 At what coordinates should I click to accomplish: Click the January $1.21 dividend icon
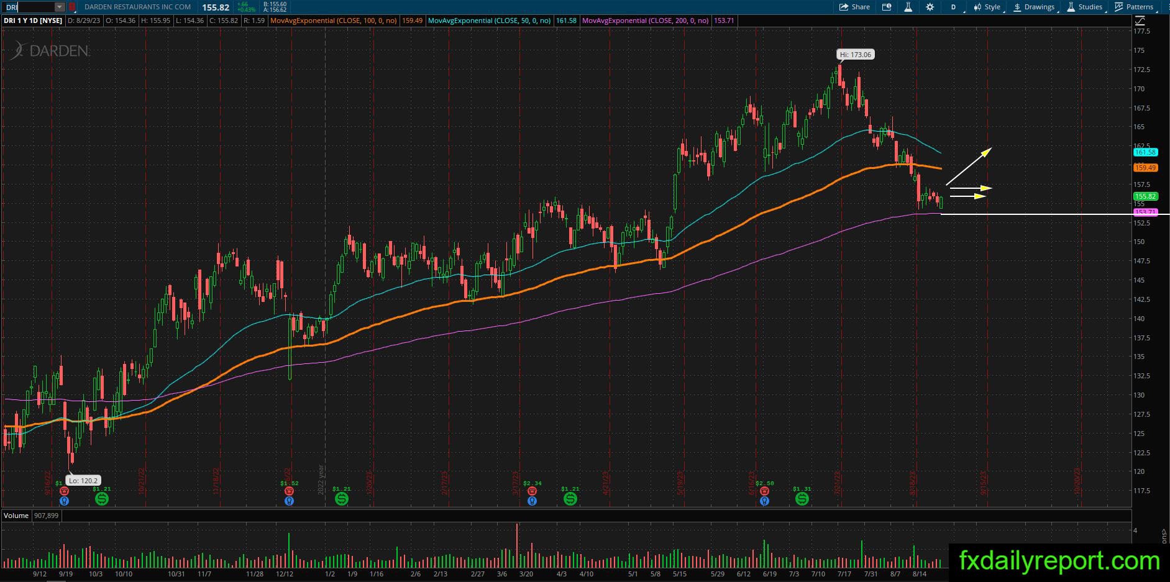pyautogui.click(x=342, y=498)
